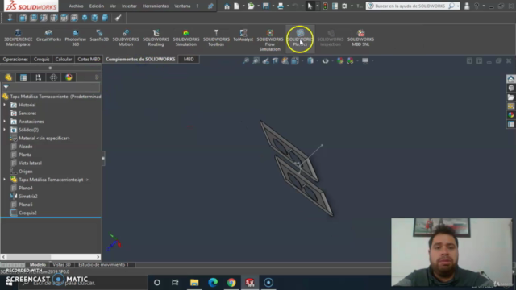Open a file from toolbar
This screenshot has width=516, height=290.
coord(251,6)
